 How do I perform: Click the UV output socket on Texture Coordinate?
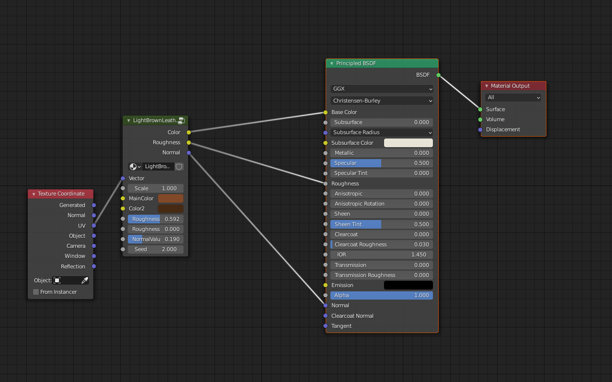click(x=94, y=225)
